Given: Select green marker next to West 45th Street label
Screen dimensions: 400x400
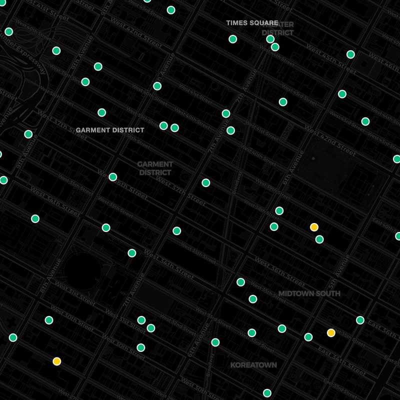Looking at the screenshot, I should click(350, 54).
